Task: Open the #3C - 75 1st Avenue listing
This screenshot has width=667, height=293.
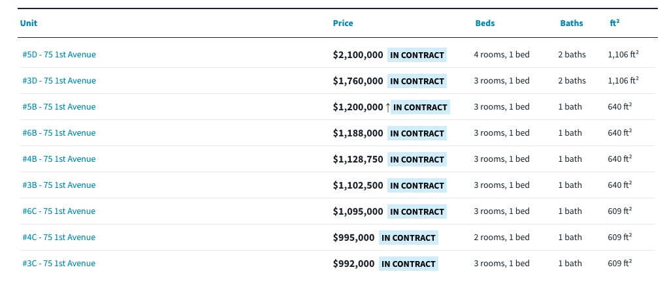Action: click(x=59, y=264)
